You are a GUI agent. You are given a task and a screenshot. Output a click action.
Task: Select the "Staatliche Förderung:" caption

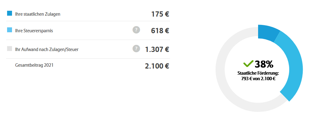[x=258, y=73]
